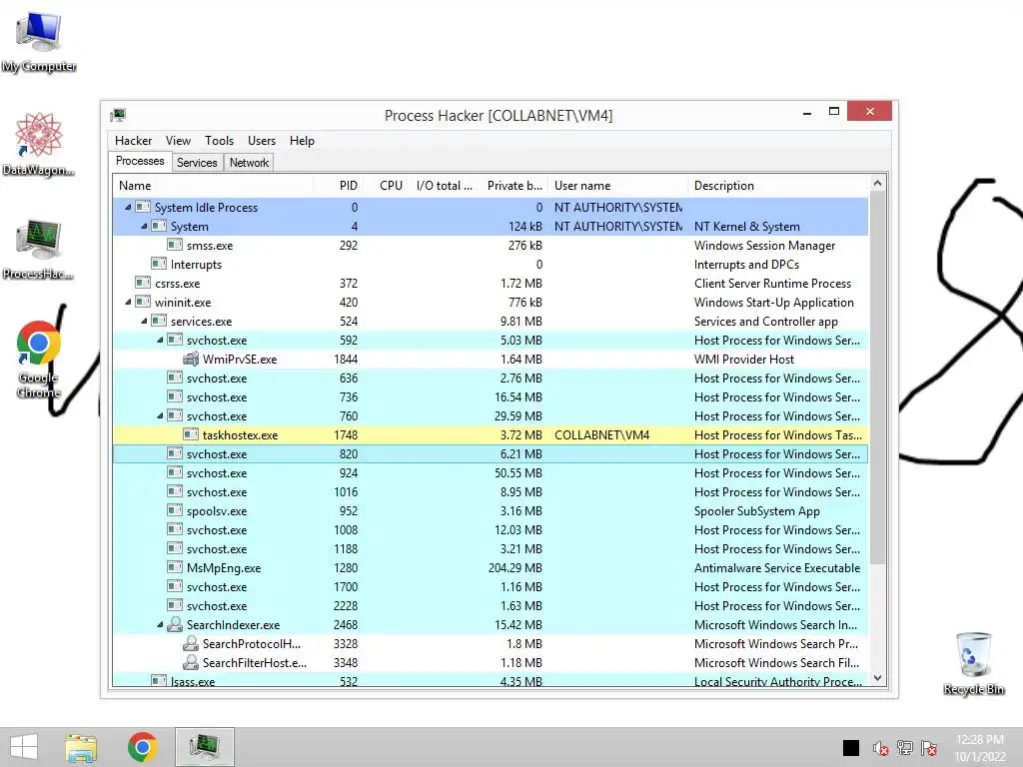Image resolution: width=1023 pixels, height=767 pixels.
Task: Open the View menu
Action: 178,141
